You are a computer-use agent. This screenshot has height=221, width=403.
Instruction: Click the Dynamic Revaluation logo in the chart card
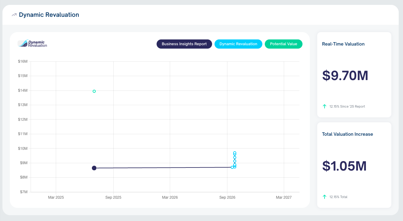point(32,44)
